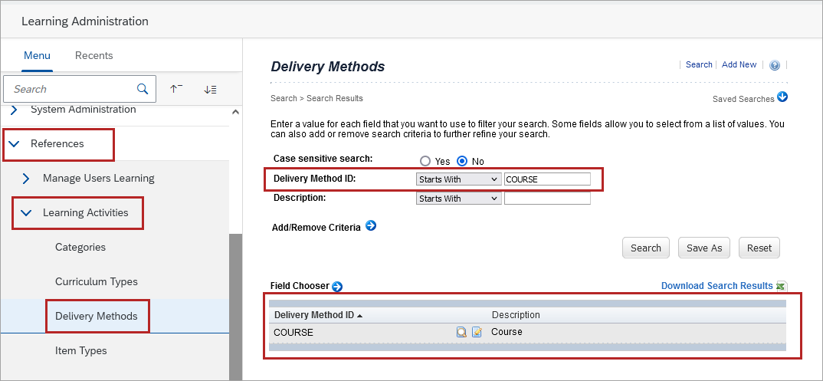Select Yes for case sensitive search
Image resolution: width=823 pixels, height=381 pixels.
point(425,161)
